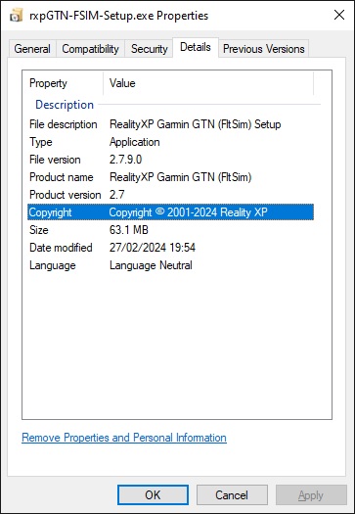Select the Size property row
Viewport: 355px width, 514px height.
click(170, 230)
